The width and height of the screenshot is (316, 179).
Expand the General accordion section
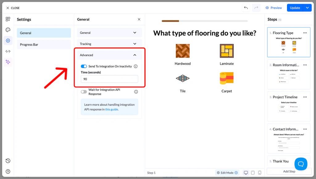click(110, 33)
